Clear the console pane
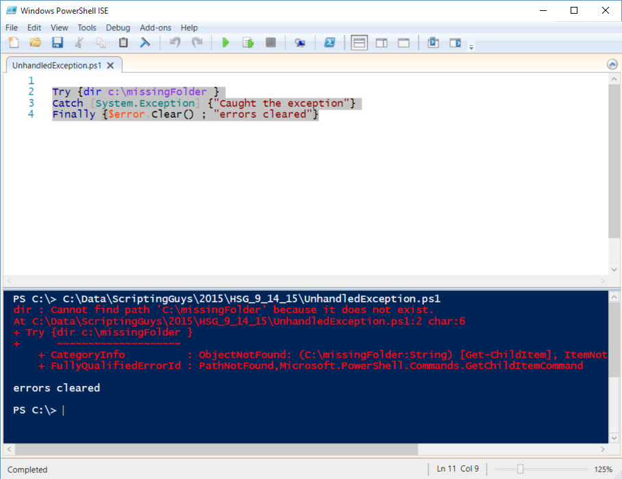This screenshot has width=622, height=479. [x=145, y=42]
